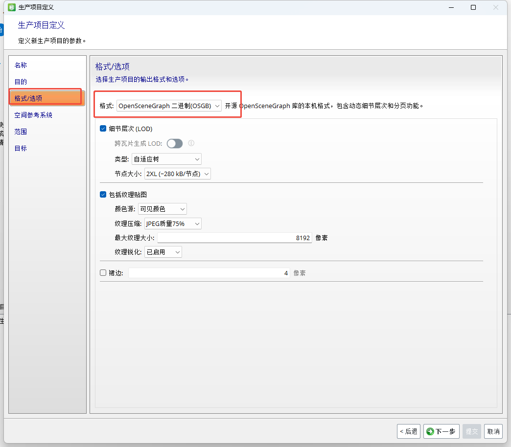This screenshot has height=447, width=511.
Task: Open the 颜色源 可见颜色 dropdown
Action: (x=163, y=209)
